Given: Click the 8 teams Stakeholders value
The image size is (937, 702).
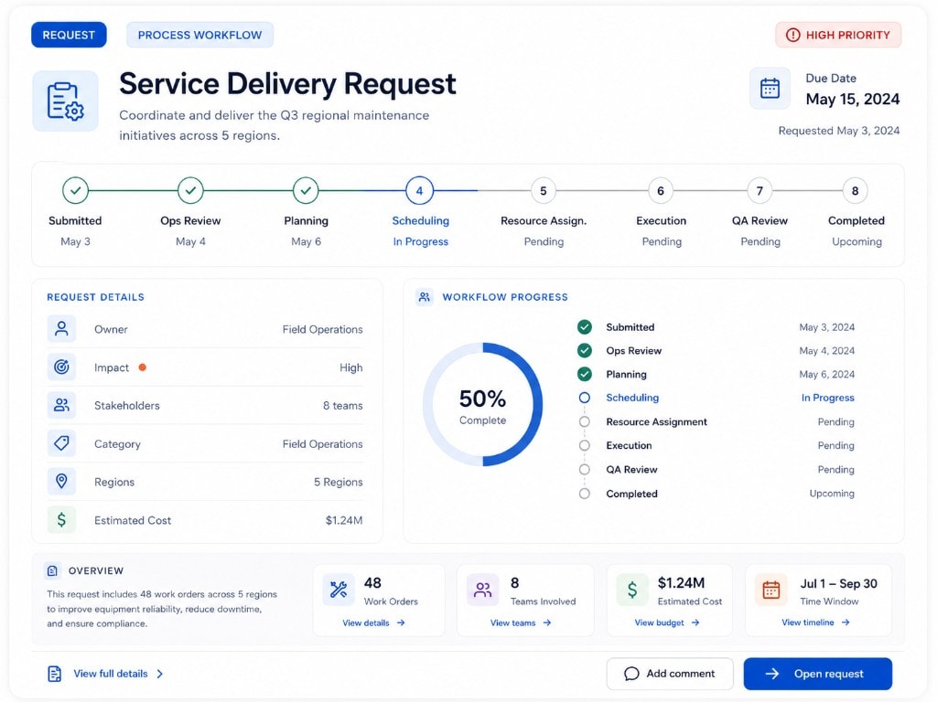Looking at the screenshot, I should point(343,405).
